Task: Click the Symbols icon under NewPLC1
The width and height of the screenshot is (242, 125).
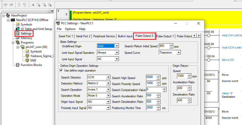Action: [18, 24]
